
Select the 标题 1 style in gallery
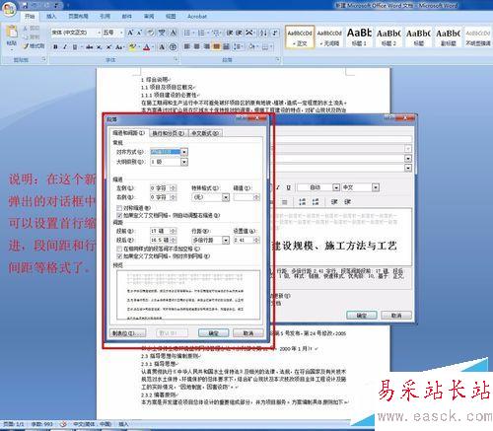tap(359, 36)
